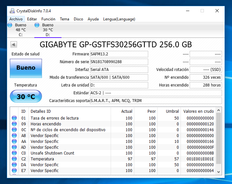The height and width of the screenshot is (184, 232).
Task: Open the Función menu
Action: (x=48, y=19)
